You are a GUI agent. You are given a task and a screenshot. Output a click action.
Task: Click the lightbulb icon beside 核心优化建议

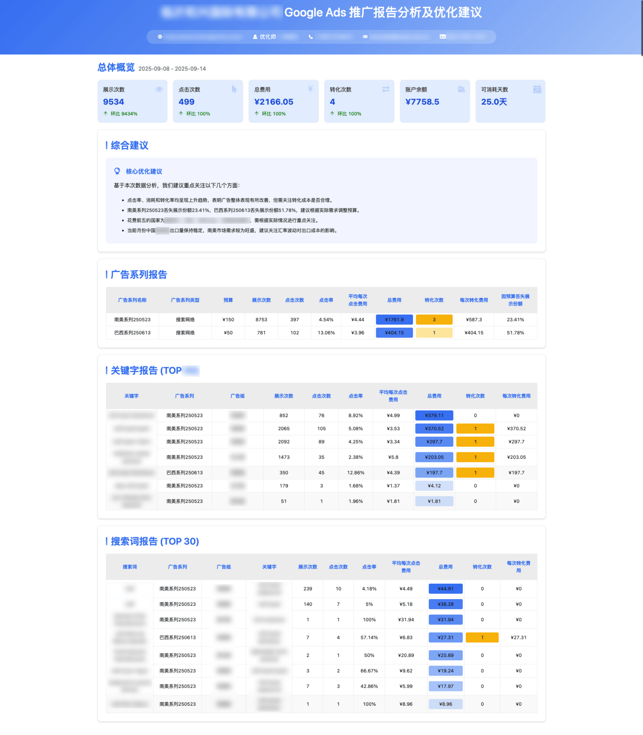pos(117,171)
